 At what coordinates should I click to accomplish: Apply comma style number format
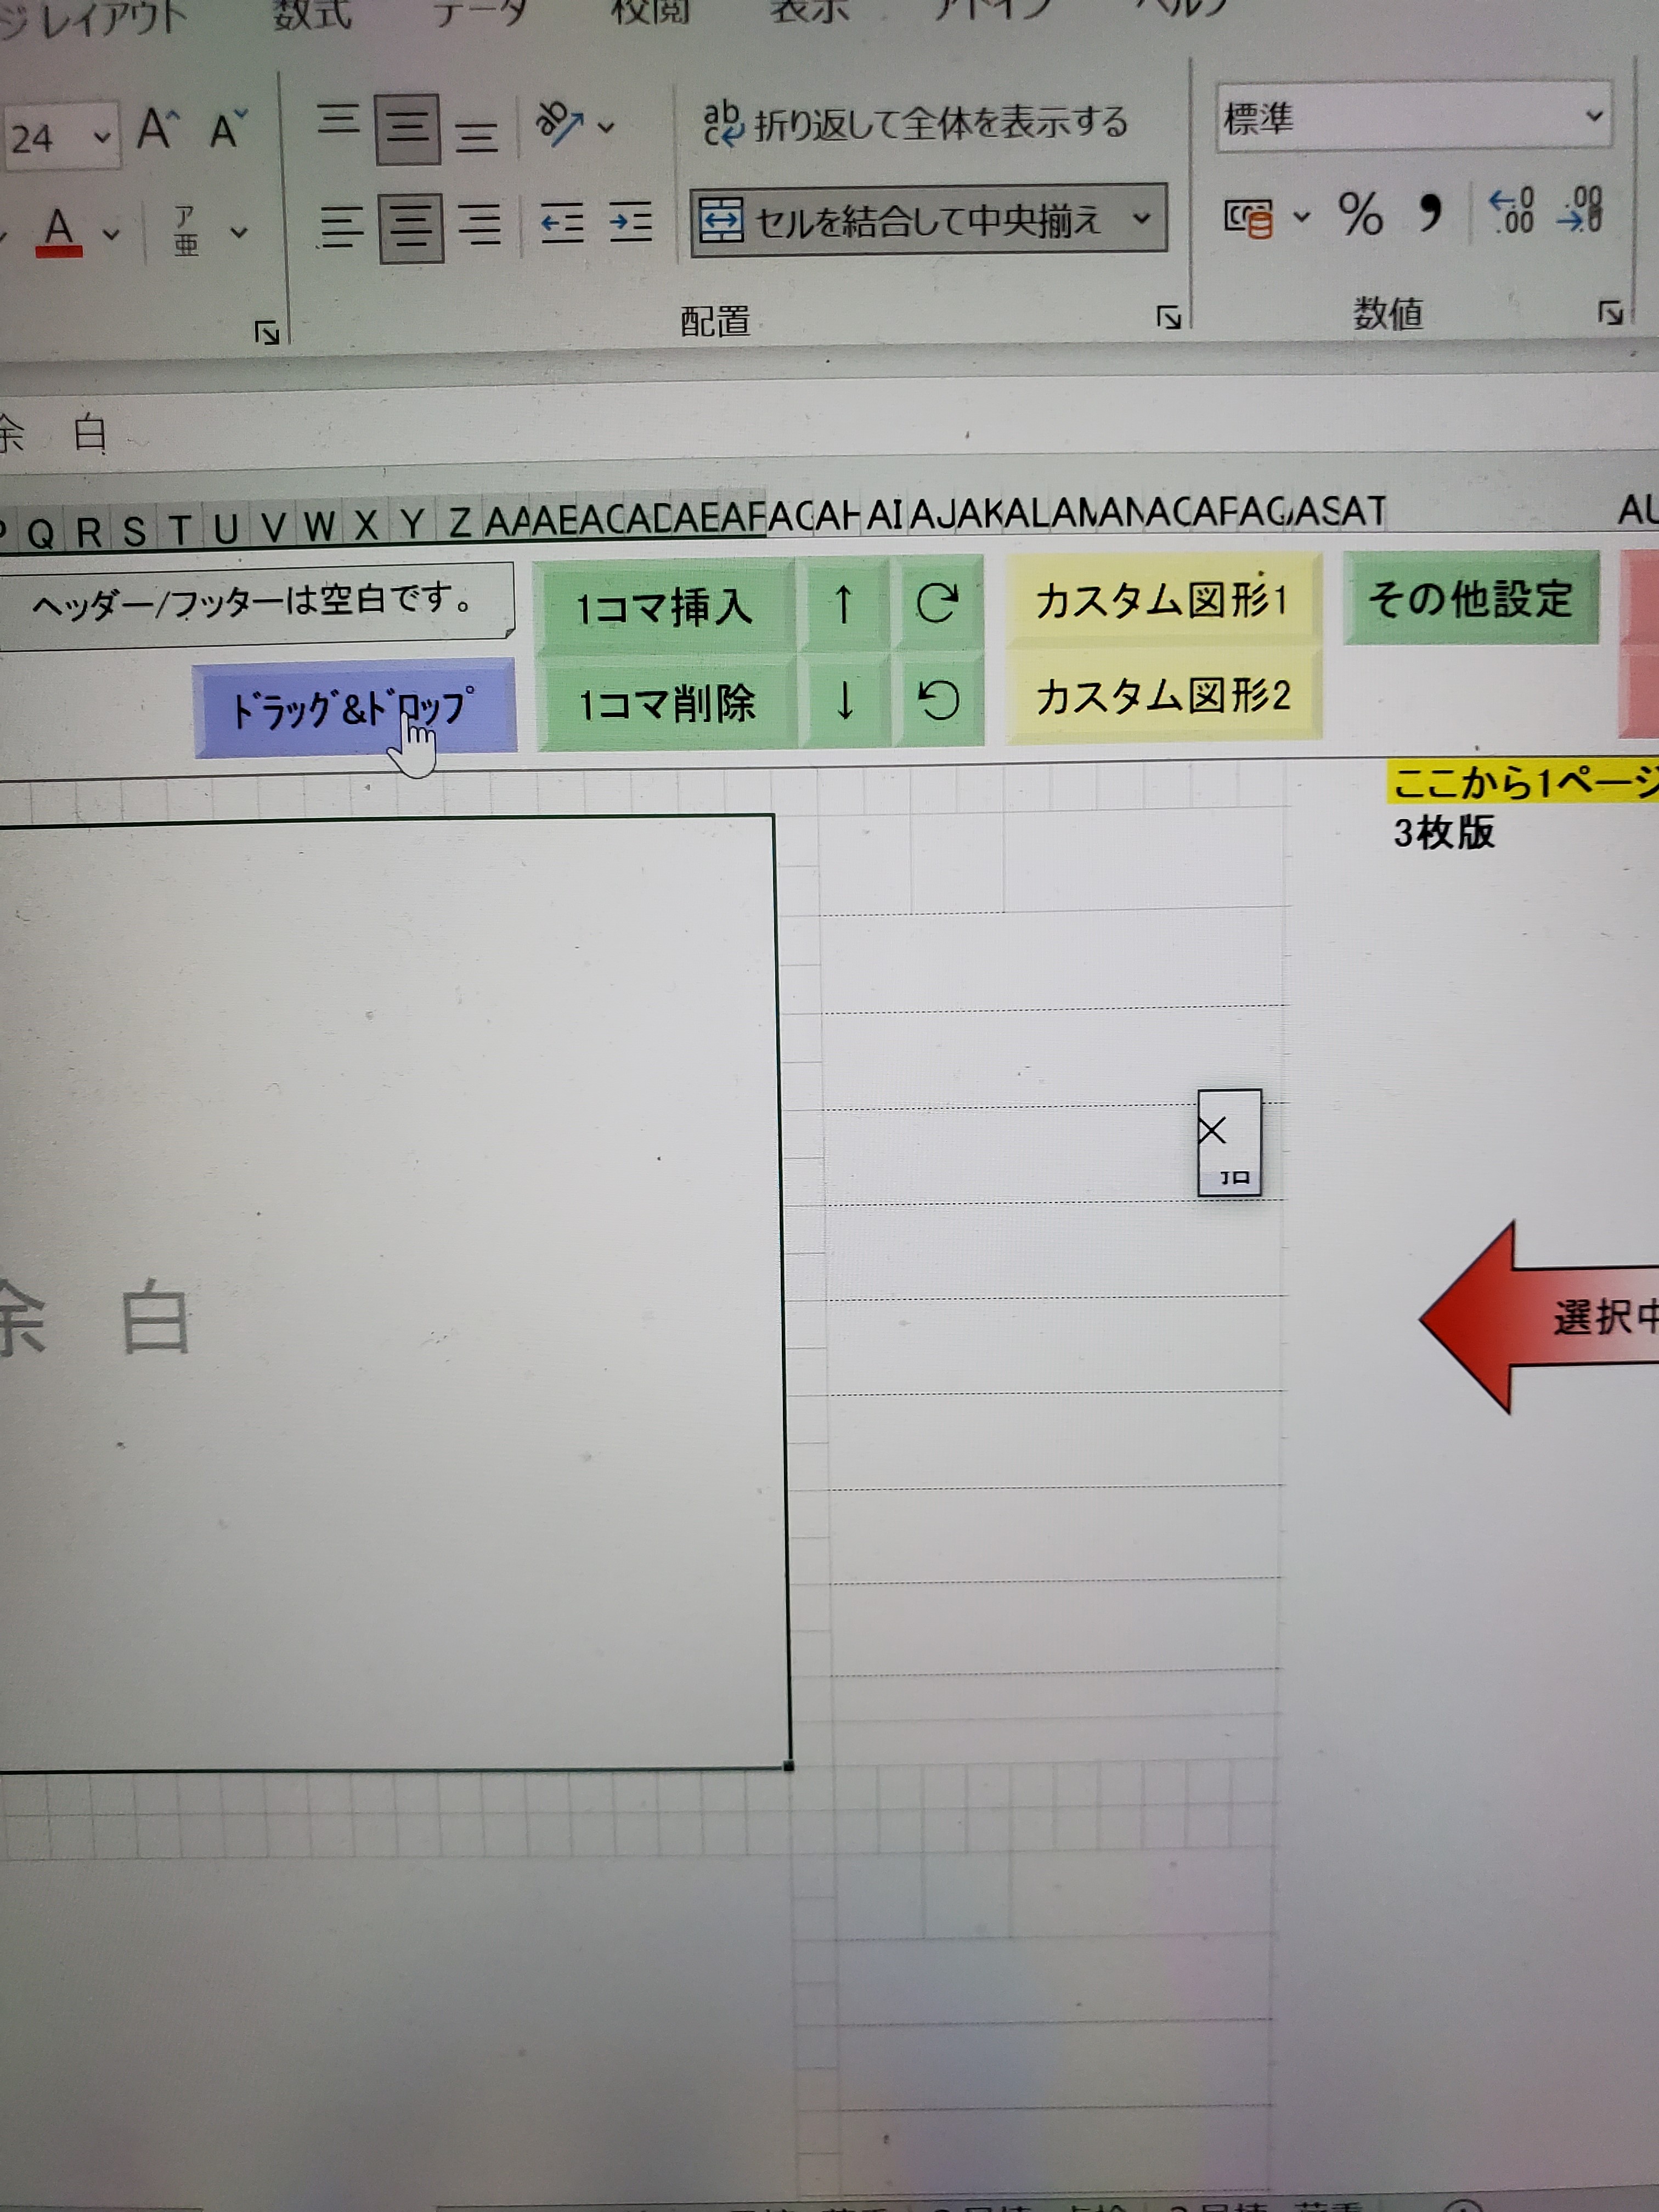tap(1430, 212)
